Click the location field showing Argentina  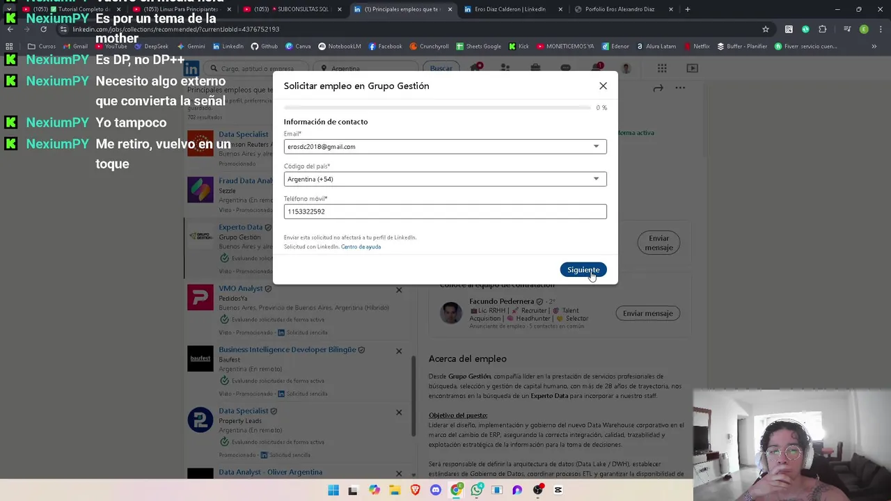point(365,68)
